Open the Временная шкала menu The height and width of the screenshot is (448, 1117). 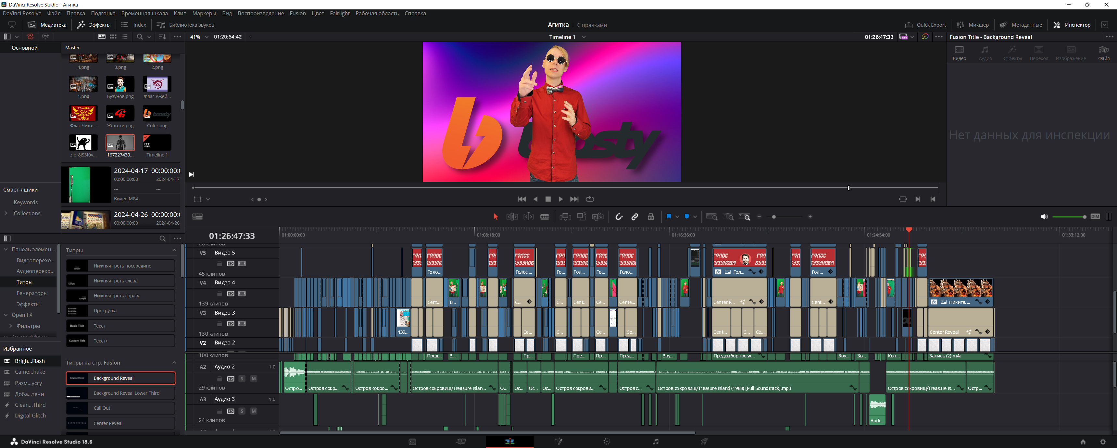pos(144,13)
